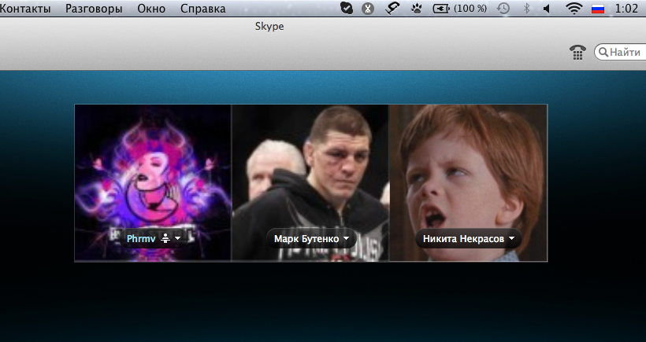Open the Wi-Fi menu bar icon
Viewport: 646px width, 342px height.
tap(574, 8)
